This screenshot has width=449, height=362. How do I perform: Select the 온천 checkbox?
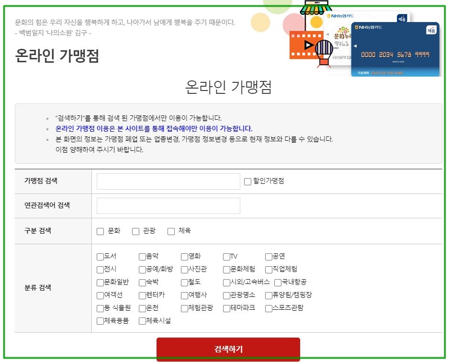coord(142,308)
